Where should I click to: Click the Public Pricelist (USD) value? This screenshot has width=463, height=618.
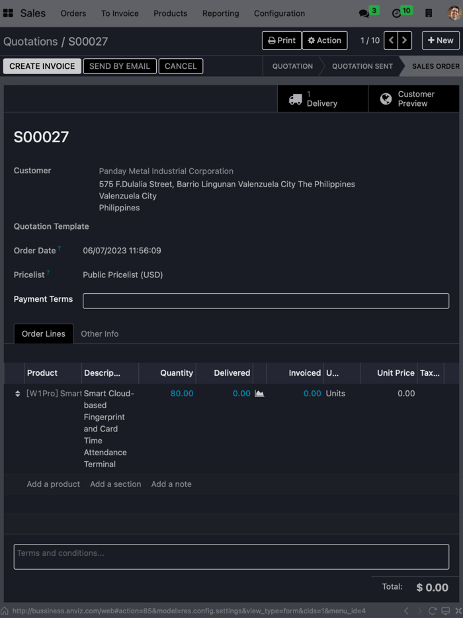click(x=122, y=275)
